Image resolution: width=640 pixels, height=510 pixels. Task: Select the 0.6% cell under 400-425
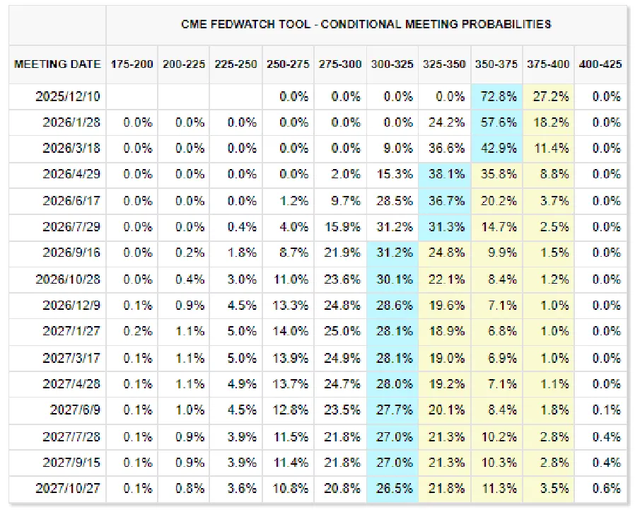coord(607,488)
